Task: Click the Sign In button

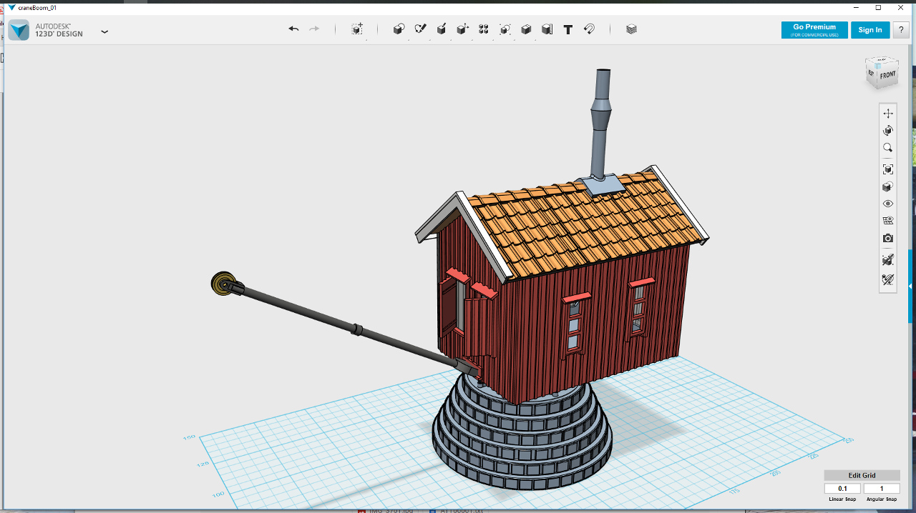Action: (x=870, y=30)
